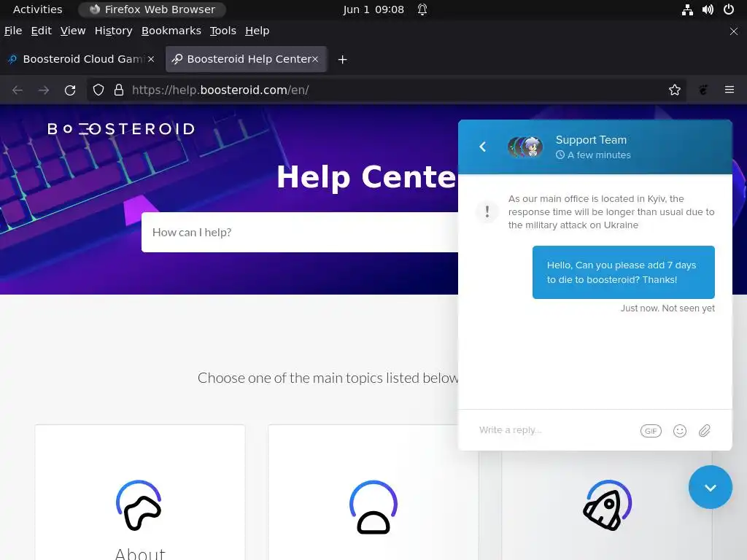View site security padlock information
This screenshot has height=560, width=747.
pos(119,90)
